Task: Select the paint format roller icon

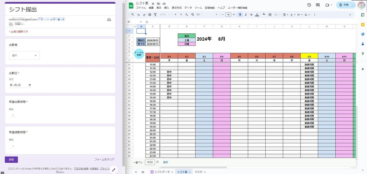Action: (x=155, y=14)
